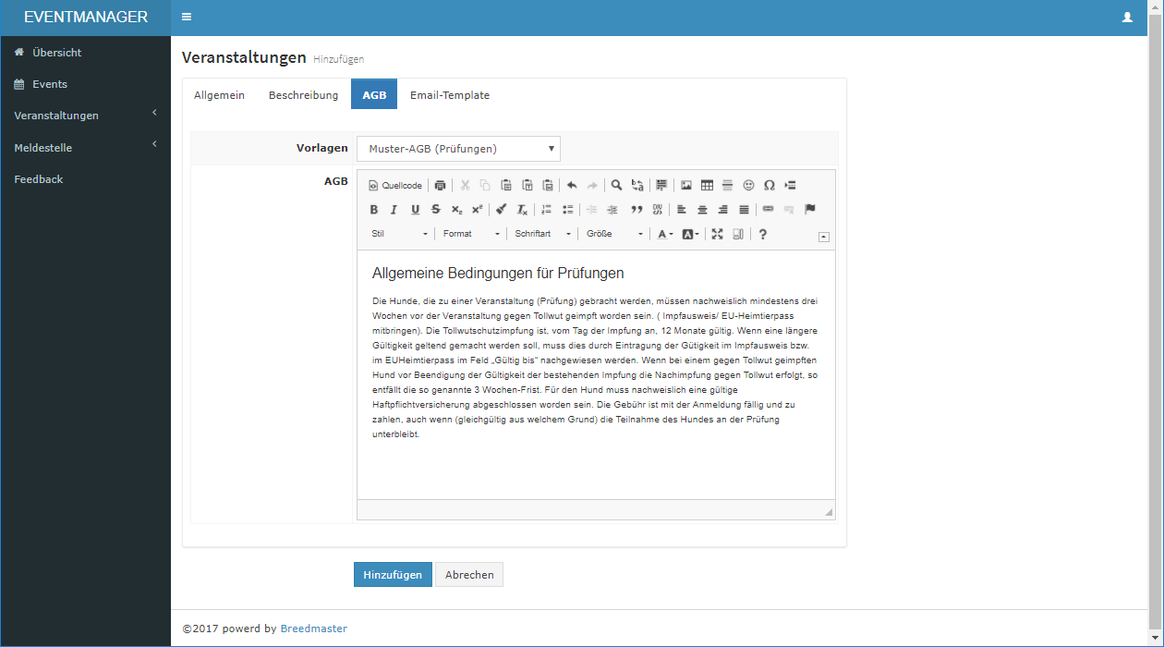The image size is (1164, 647).
Task: Open the Größe font size dropdown
Action: 614,235
